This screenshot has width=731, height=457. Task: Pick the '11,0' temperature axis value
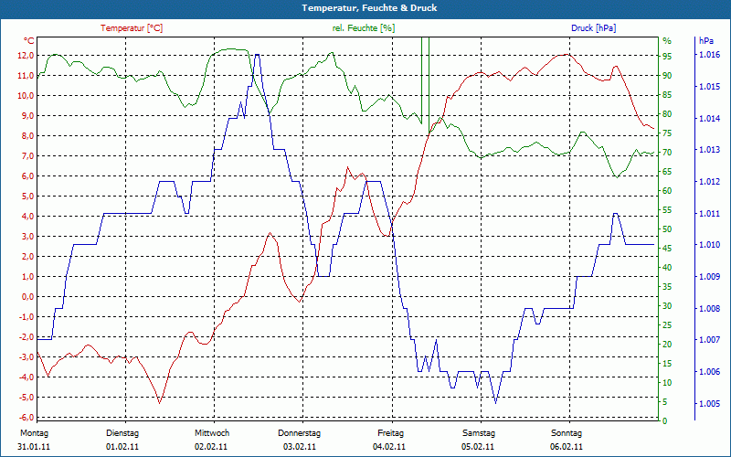(26, 76)
